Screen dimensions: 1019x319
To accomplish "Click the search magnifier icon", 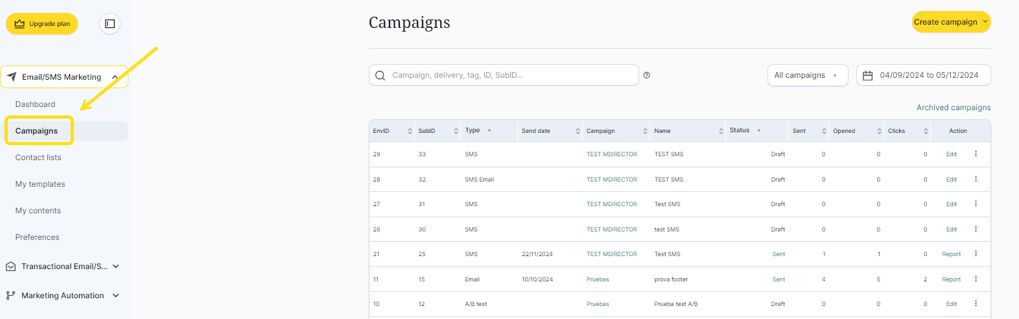I will 381,75.
